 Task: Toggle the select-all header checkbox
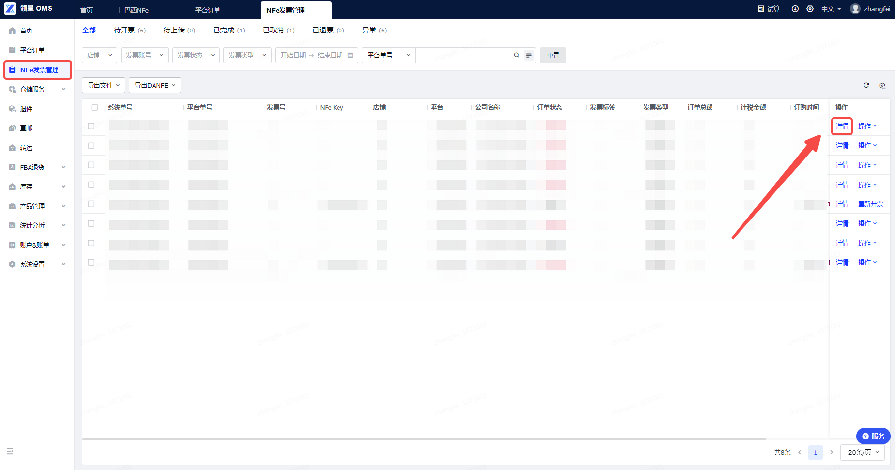pos(94,107)
